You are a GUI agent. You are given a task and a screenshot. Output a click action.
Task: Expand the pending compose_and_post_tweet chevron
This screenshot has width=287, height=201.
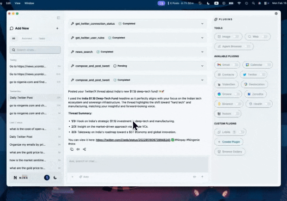[x=202, y=66]
